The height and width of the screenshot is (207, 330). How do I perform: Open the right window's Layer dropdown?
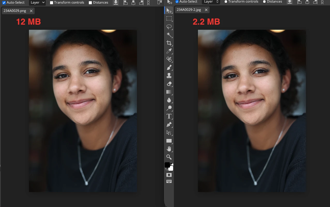tap(211, 2)
